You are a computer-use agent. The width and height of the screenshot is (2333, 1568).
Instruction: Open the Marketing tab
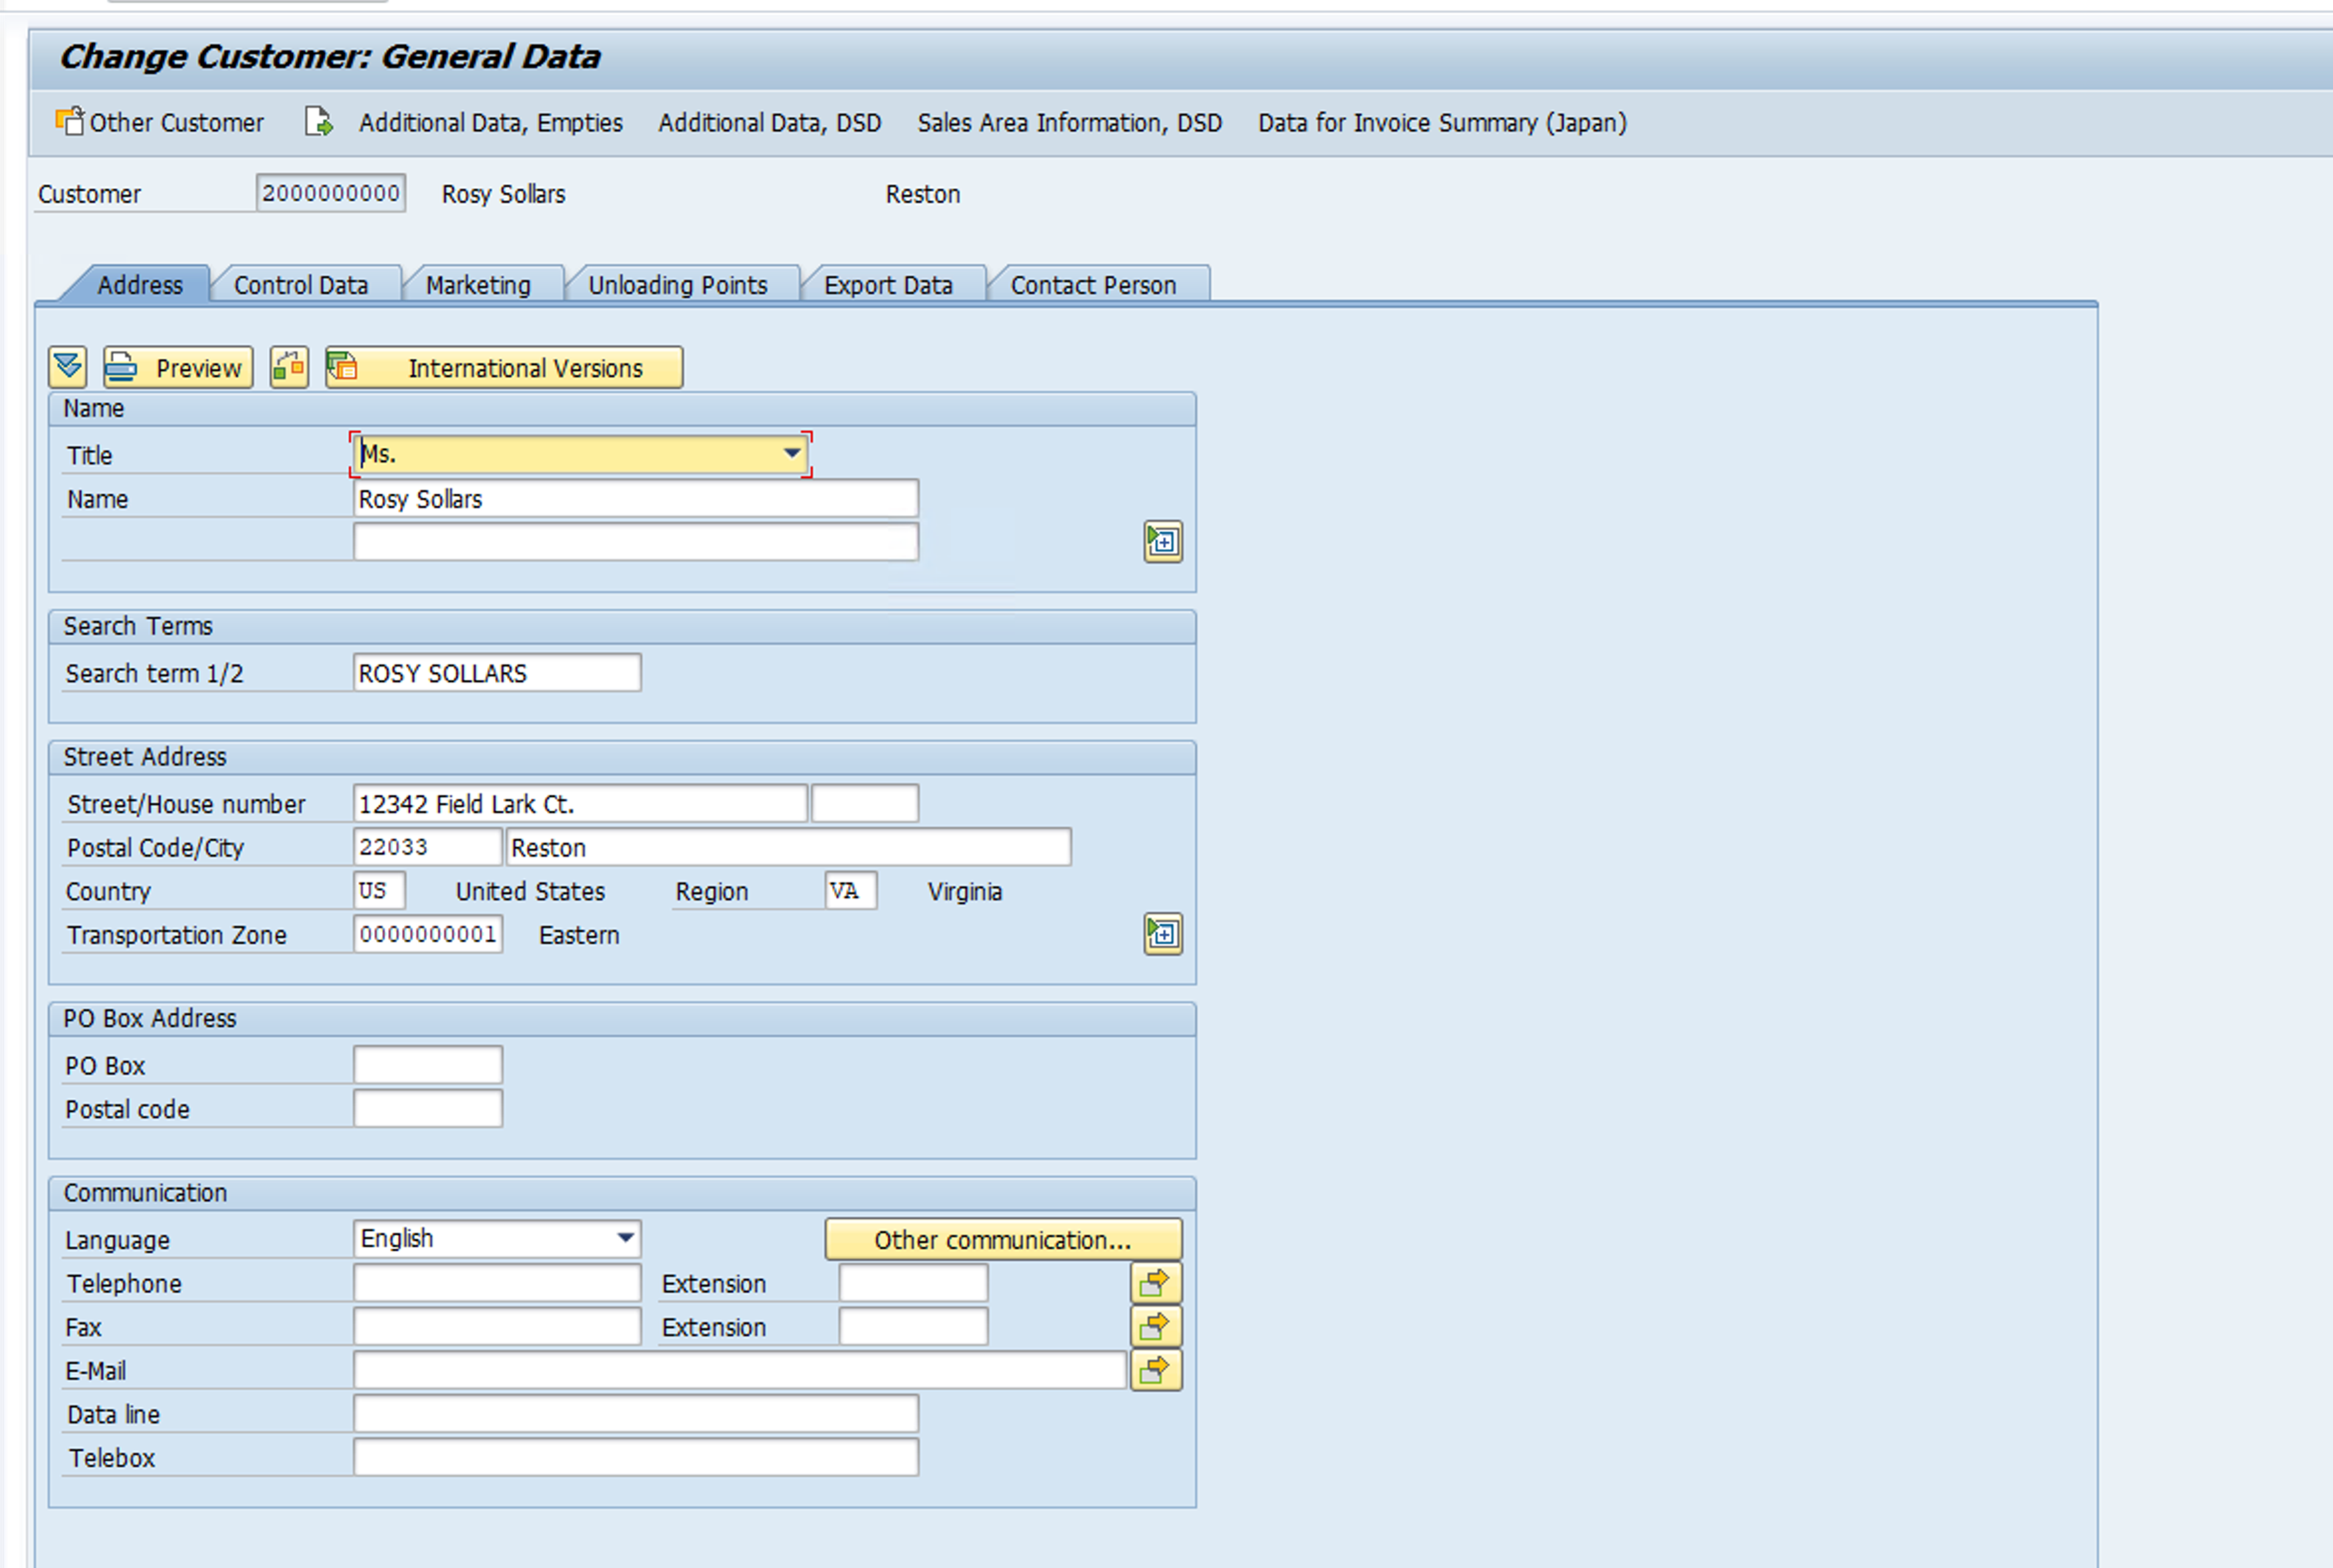click(x=478, y=285)
